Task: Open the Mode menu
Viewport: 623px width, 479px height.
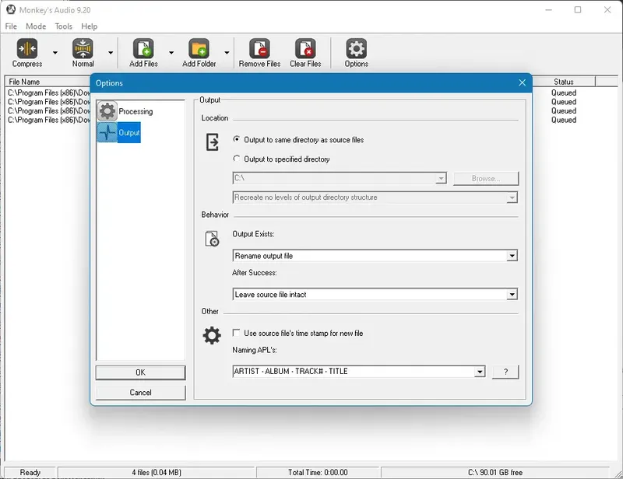Action: point(36,26)
